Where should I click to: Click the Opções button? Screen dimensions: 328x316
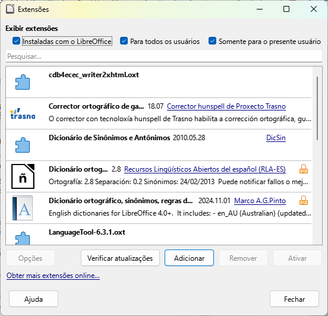click(x=30, y=258)
